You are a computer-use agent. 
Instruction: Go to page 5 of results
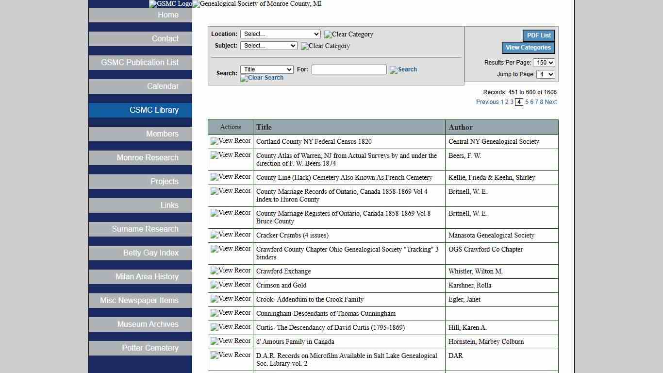526,102
